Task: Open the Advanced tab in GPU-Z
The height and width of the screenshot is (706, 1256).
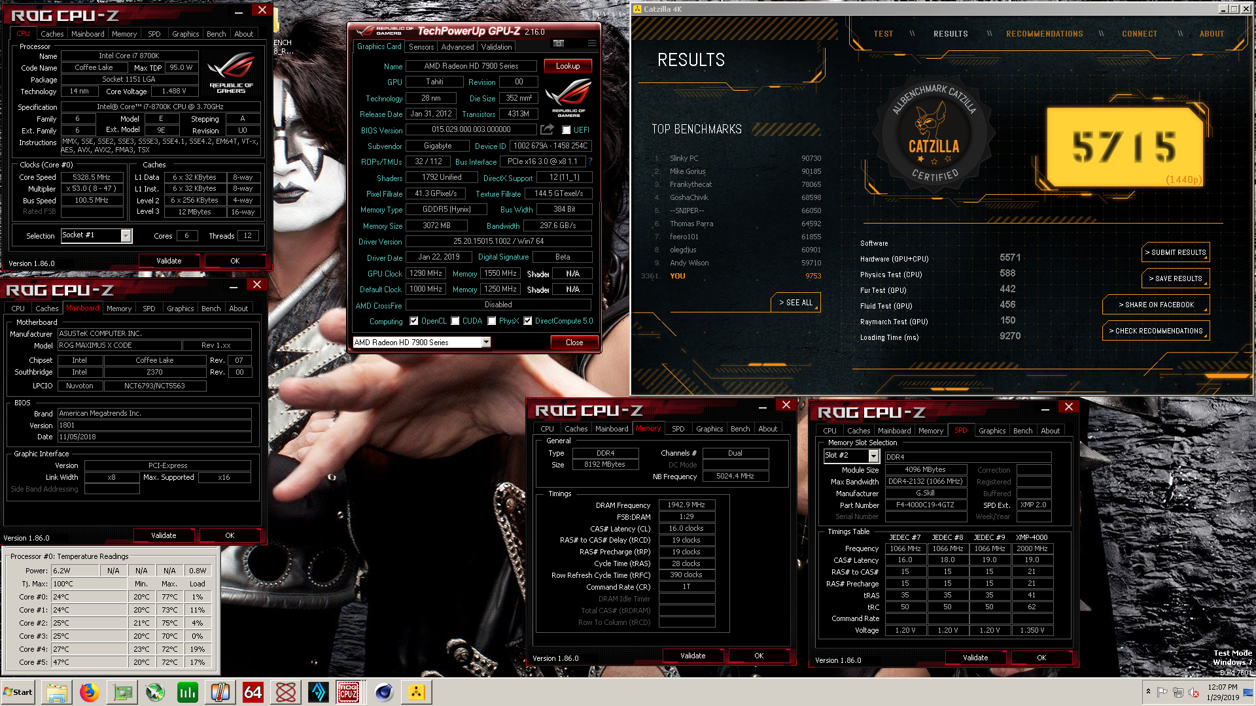Action: (x=457, y=47)
